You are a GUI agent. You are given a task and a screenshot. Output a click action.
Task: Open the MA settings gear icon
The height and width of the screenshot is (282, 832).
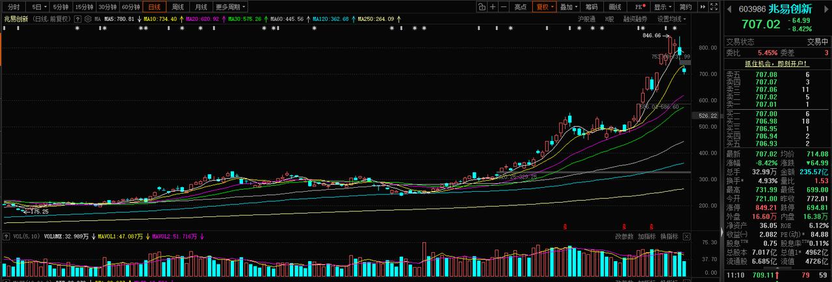88,19
